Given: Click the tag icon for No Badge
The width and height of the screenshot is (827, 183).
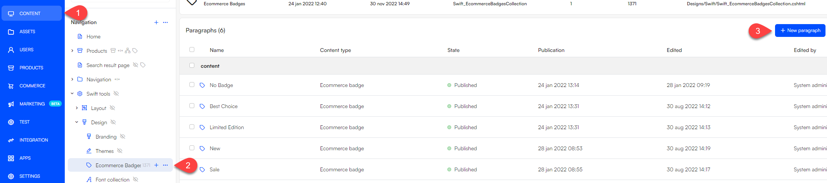Looking at the screenshot, I should pos(202,85).
